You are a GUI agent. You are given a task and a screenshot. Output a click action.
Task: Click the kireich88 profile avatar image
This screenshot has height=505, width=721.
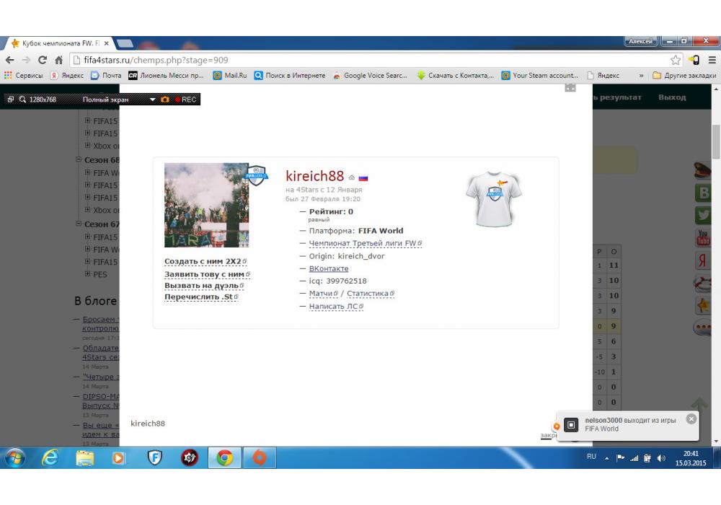click(206, 205)
